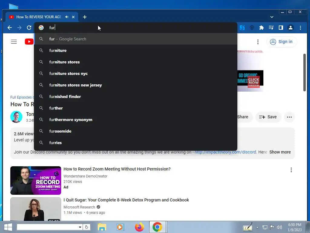This screenshot has height=233, width=310.
Task: Choose the 'furniture stores' suggestion
Action: click(x=136, y=62)
